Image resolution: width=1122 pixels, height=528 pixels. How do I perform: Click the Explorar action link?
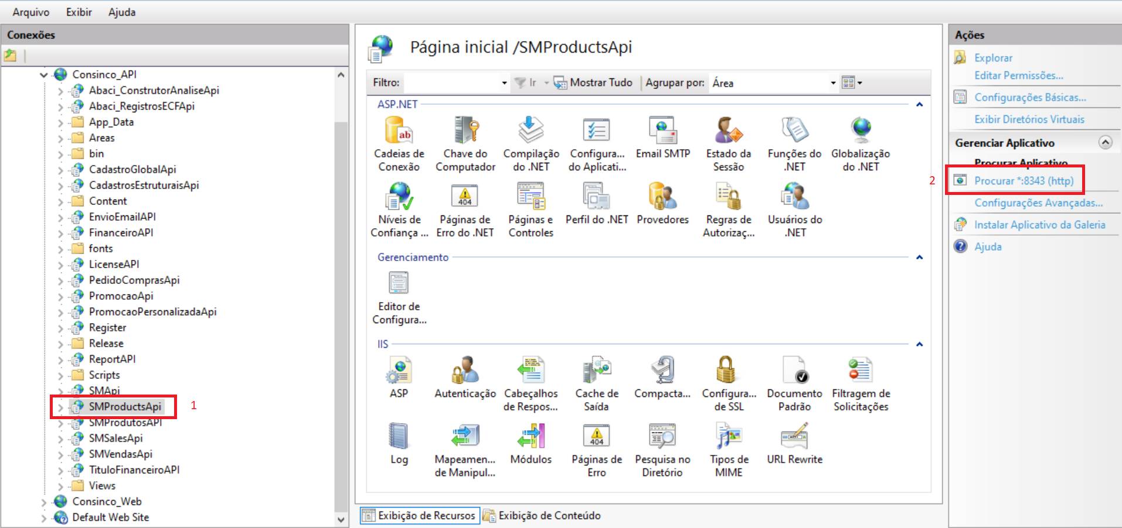993,57
